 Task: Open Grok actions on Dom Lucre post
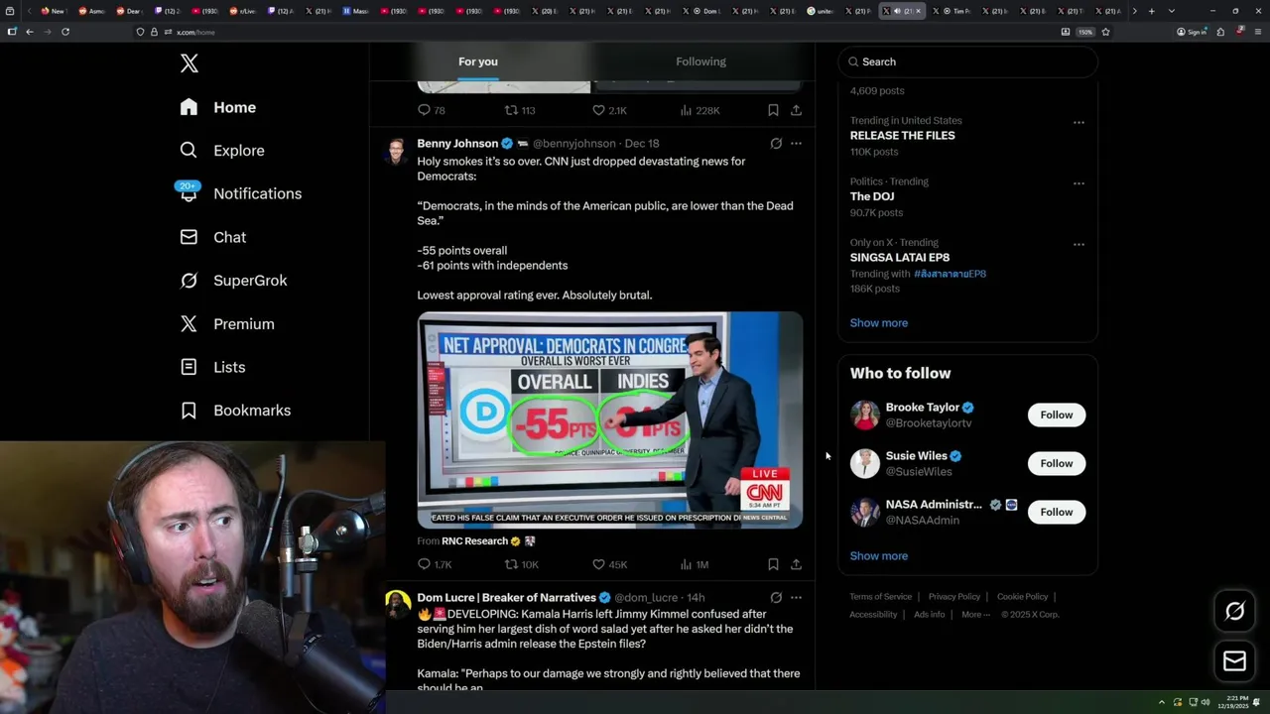776,598
